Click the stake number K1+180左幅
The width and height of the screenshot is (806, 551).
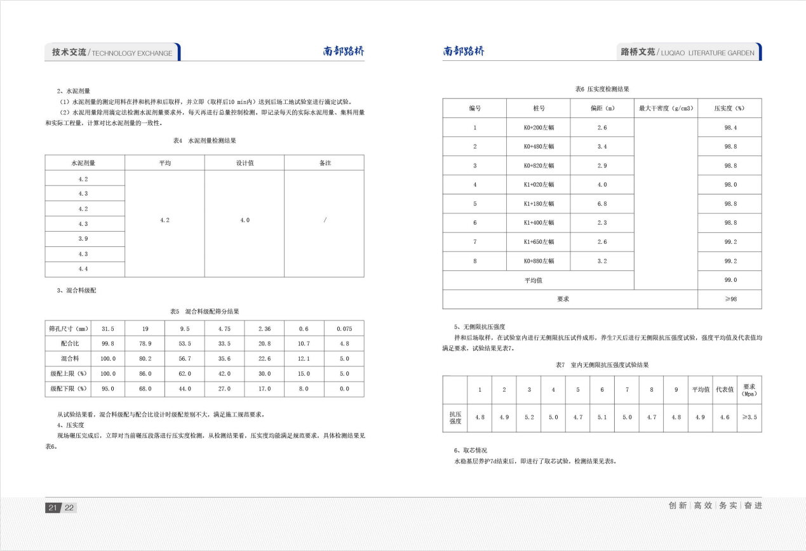click(539, 204)
